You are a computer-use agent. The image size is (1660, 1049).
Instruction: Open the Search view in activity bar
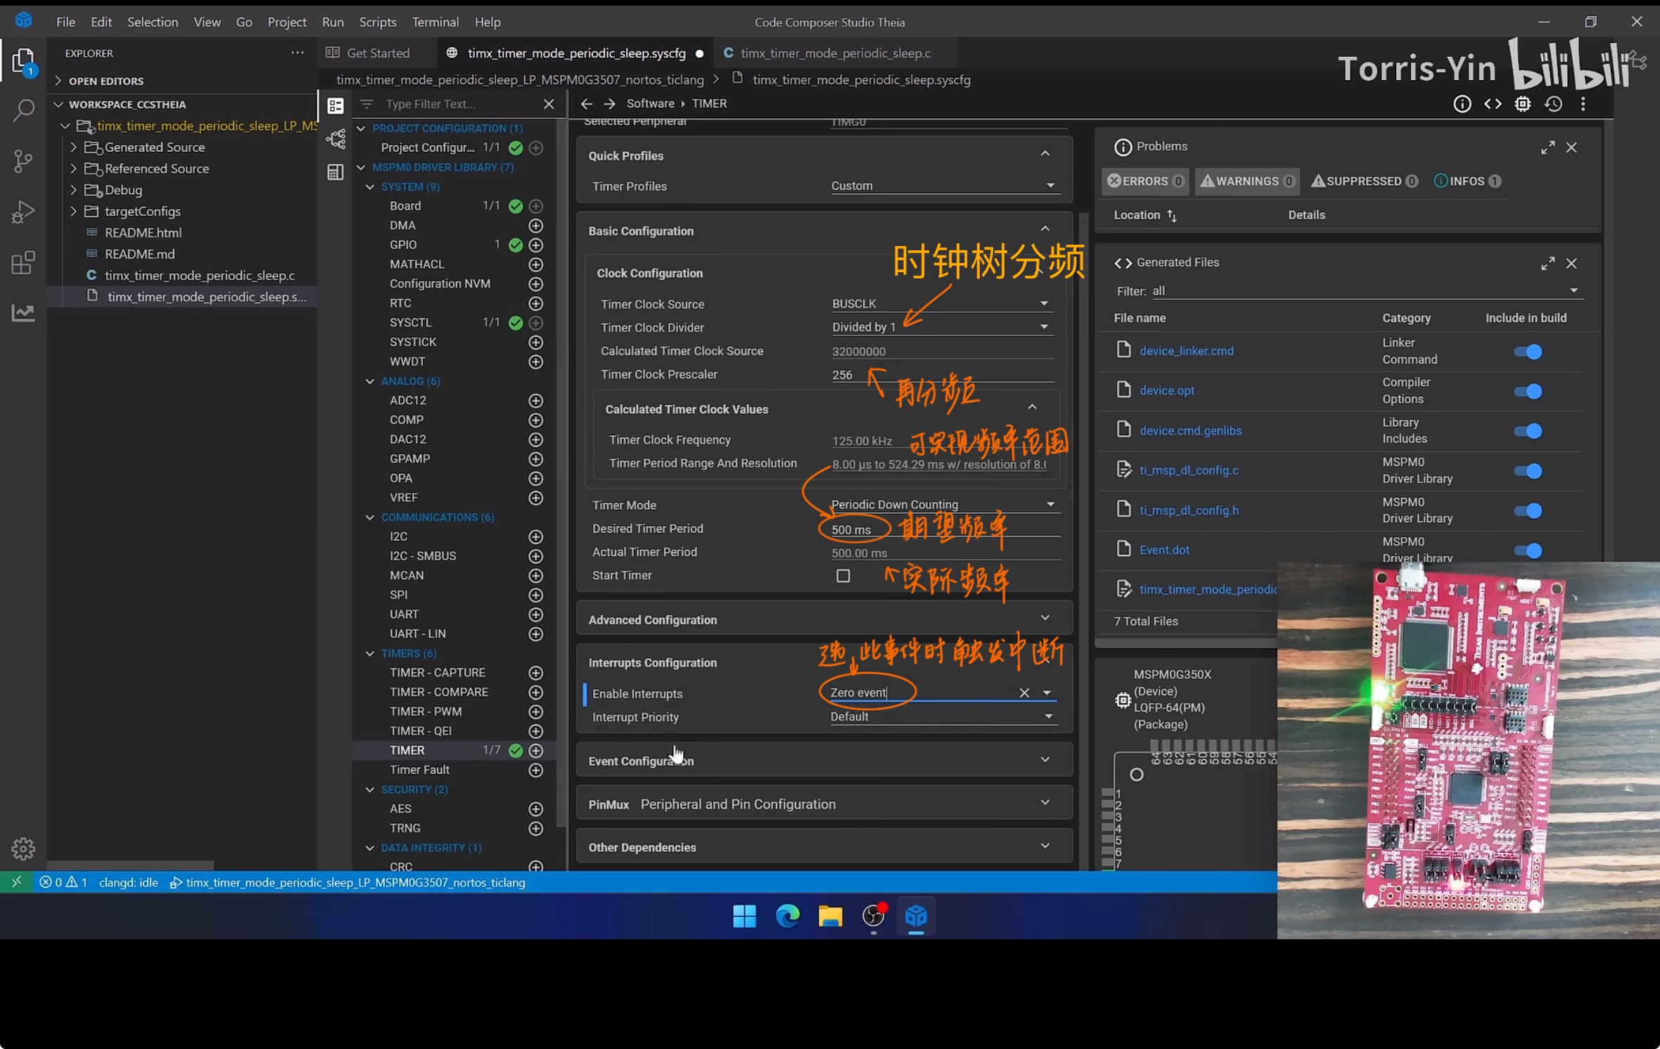23,110
